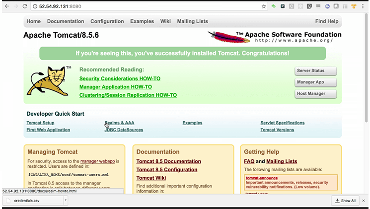This screenshot has height=209, width=370.
Task: Click the gray columns extension icon
Action: [345, 6]
